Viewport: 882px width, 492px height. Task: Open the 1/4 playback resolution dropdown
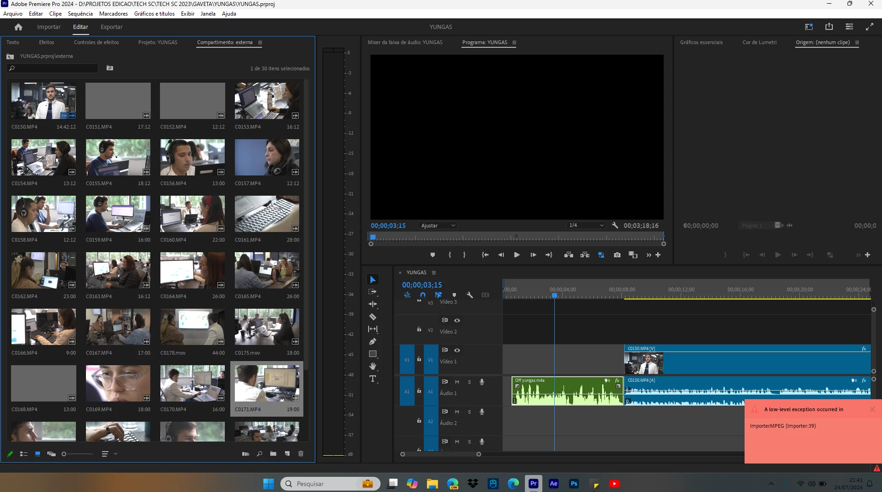point(586,225)
